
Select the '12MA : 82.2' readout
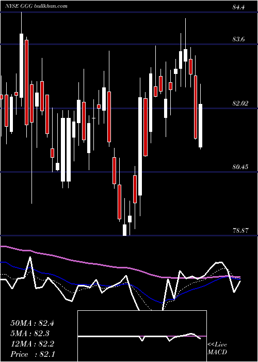32,344
